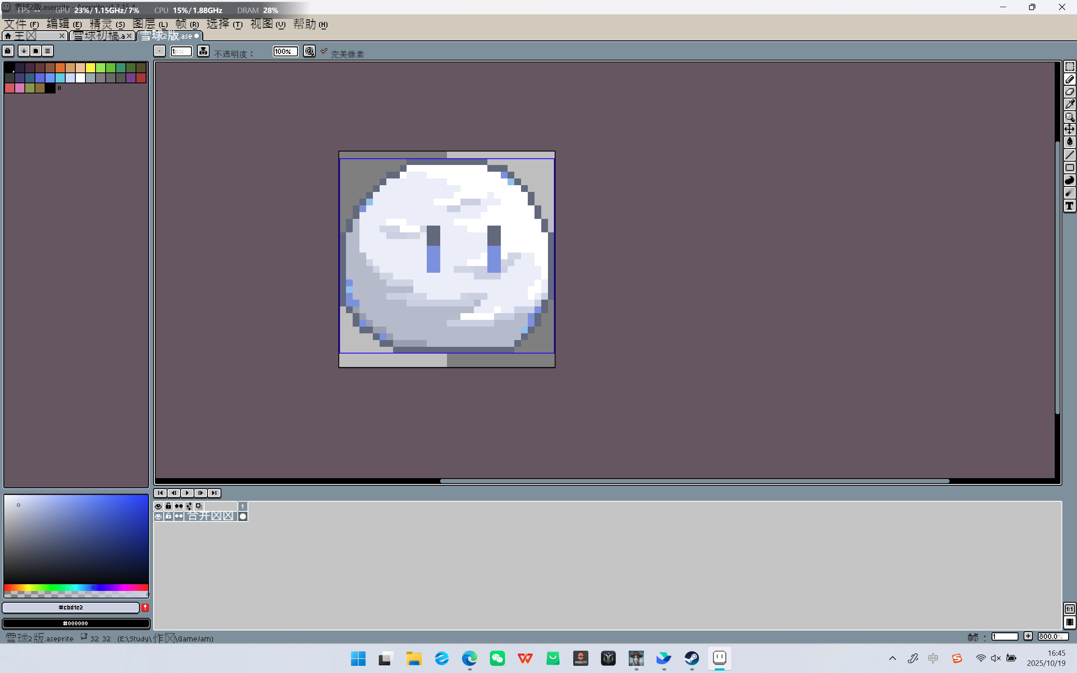This screenshot has height=673, width=1077.
Task: Open palette sort dropdown with down arrow
Action: pos(24,51)
